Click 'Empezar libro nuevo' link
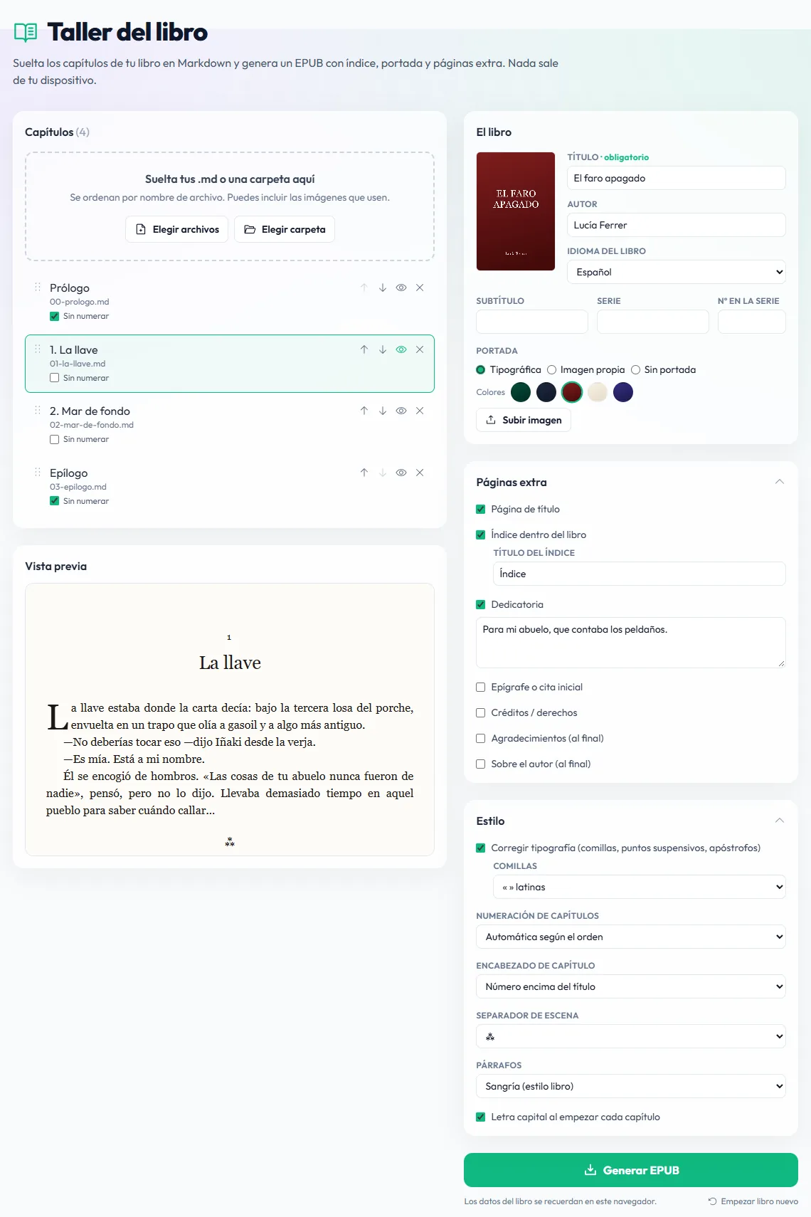 pos(753,1201)
